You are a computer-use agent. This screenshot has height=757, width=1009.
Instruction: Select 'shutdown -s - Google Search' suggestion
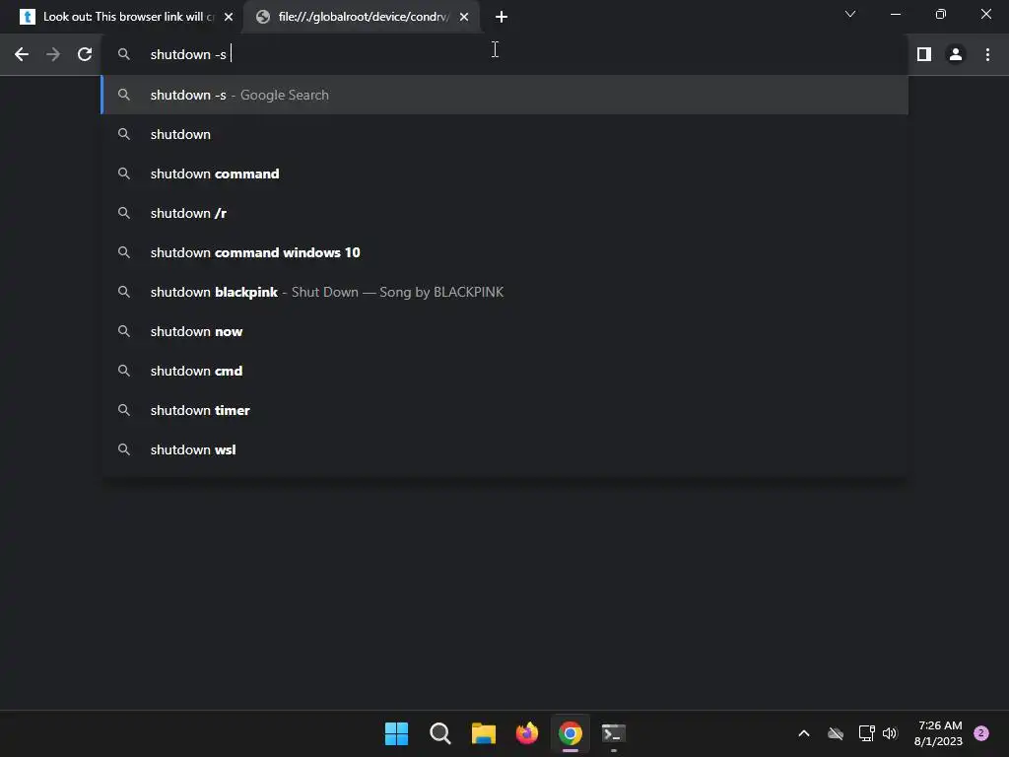(x=504, y=95)
